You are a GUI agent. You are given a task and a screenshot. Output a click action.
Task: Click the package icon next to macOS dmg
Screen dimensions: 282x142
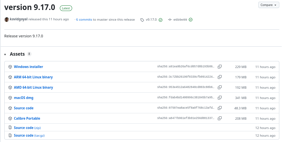(x=10, y=98)
